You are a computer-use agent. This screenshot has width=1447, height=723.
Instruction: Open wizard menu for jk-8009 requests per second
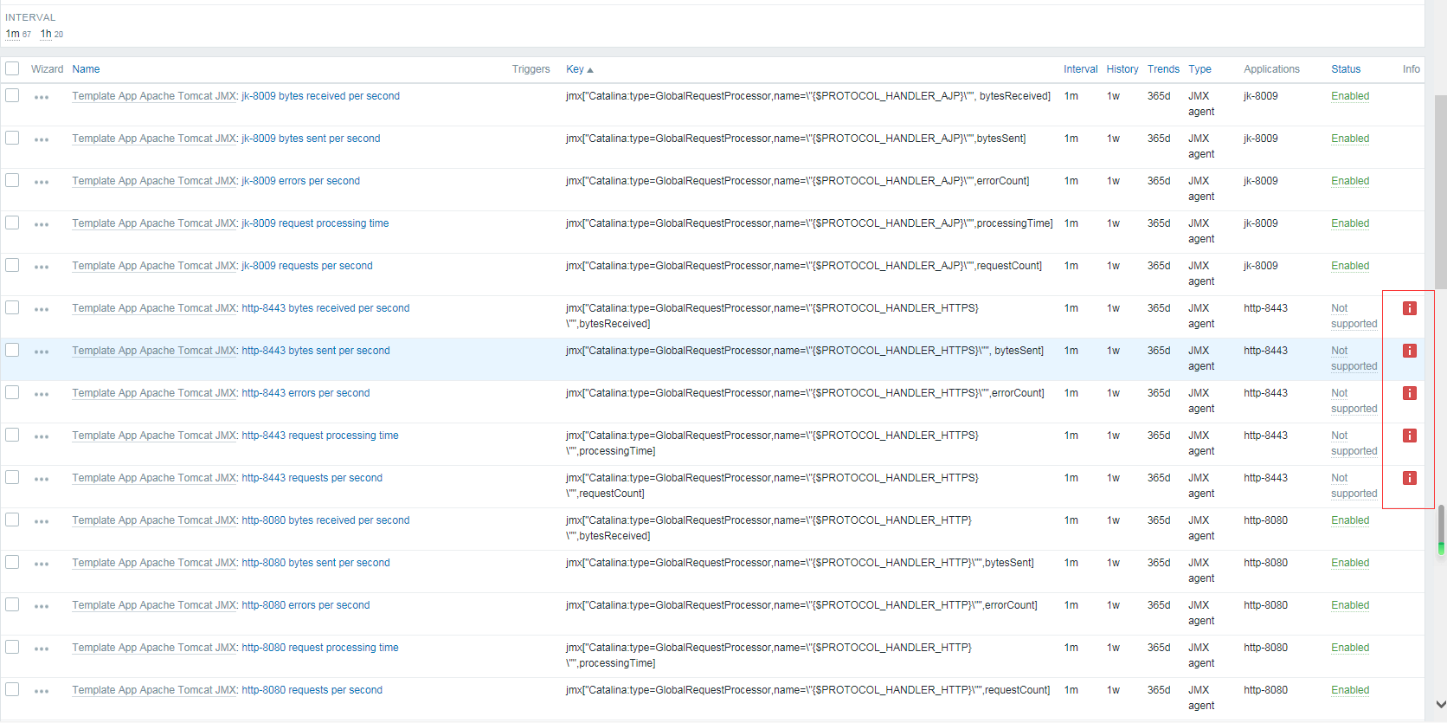pyautogui.click(x=42, y=267)
